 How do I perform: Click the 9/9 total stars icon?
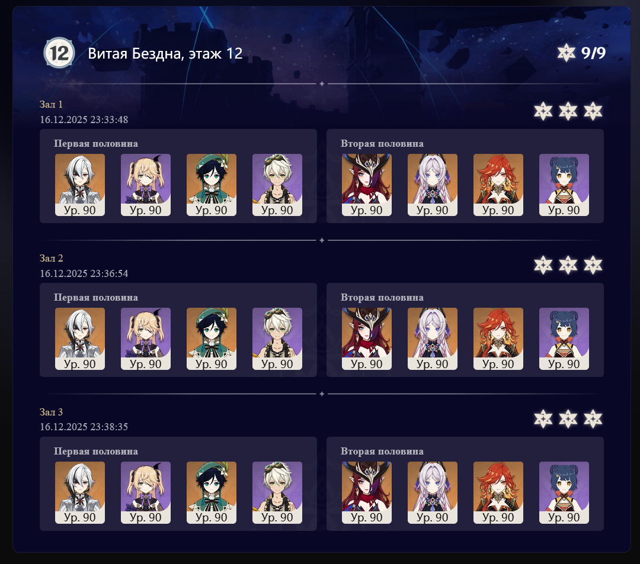(566, 53)
